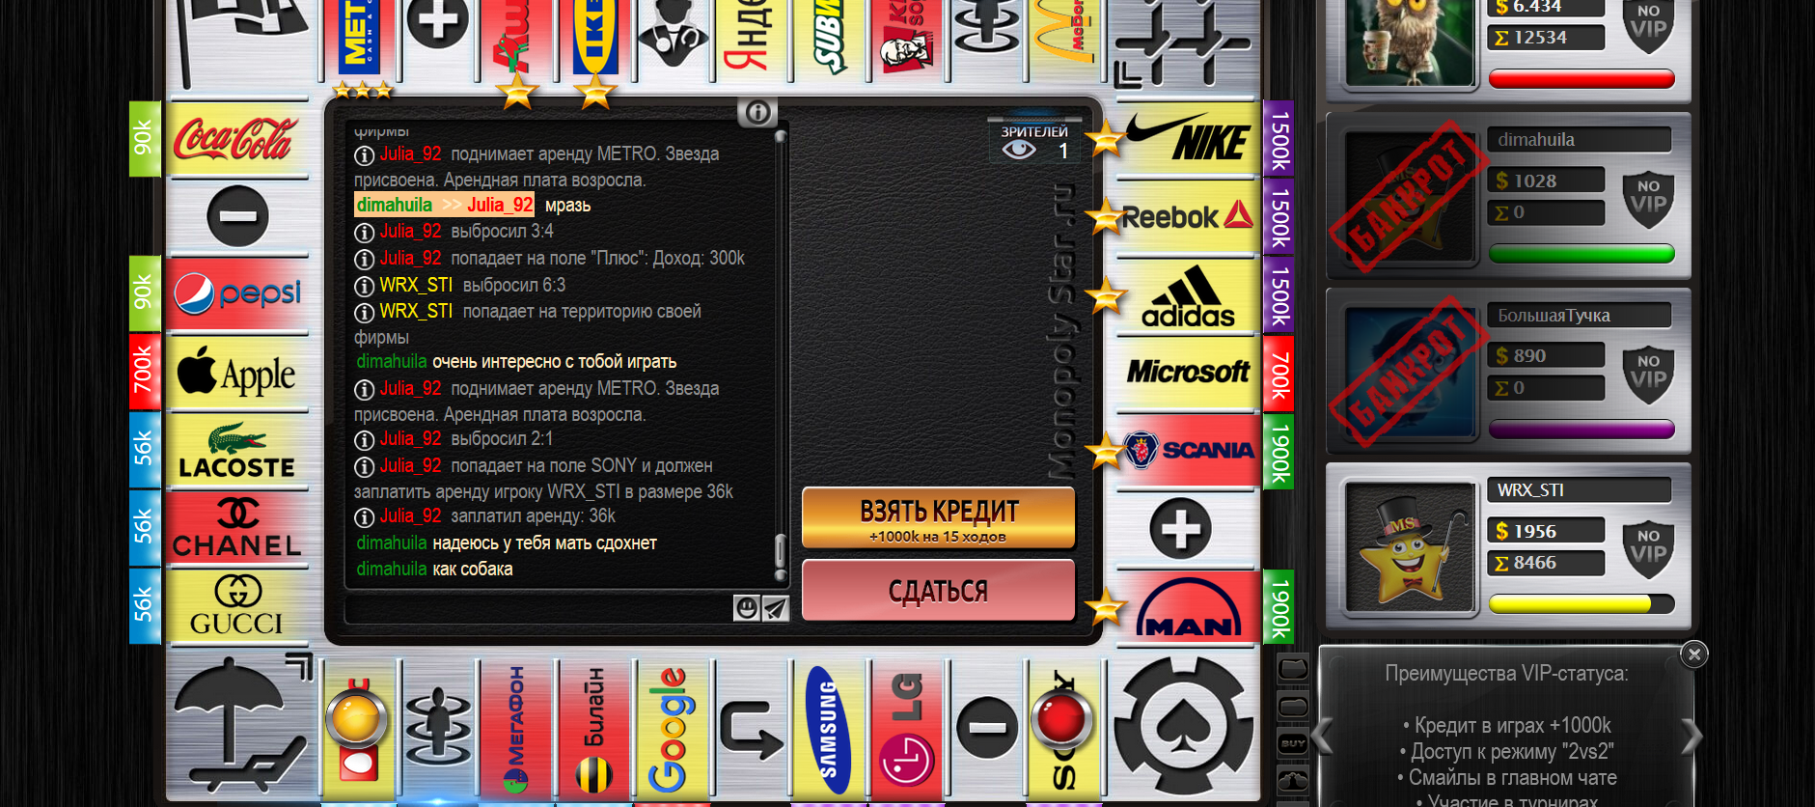The width and height of the screenshot is (1815, 807).
Task: Click the checkered flags start corner
Action: (241, 43)
